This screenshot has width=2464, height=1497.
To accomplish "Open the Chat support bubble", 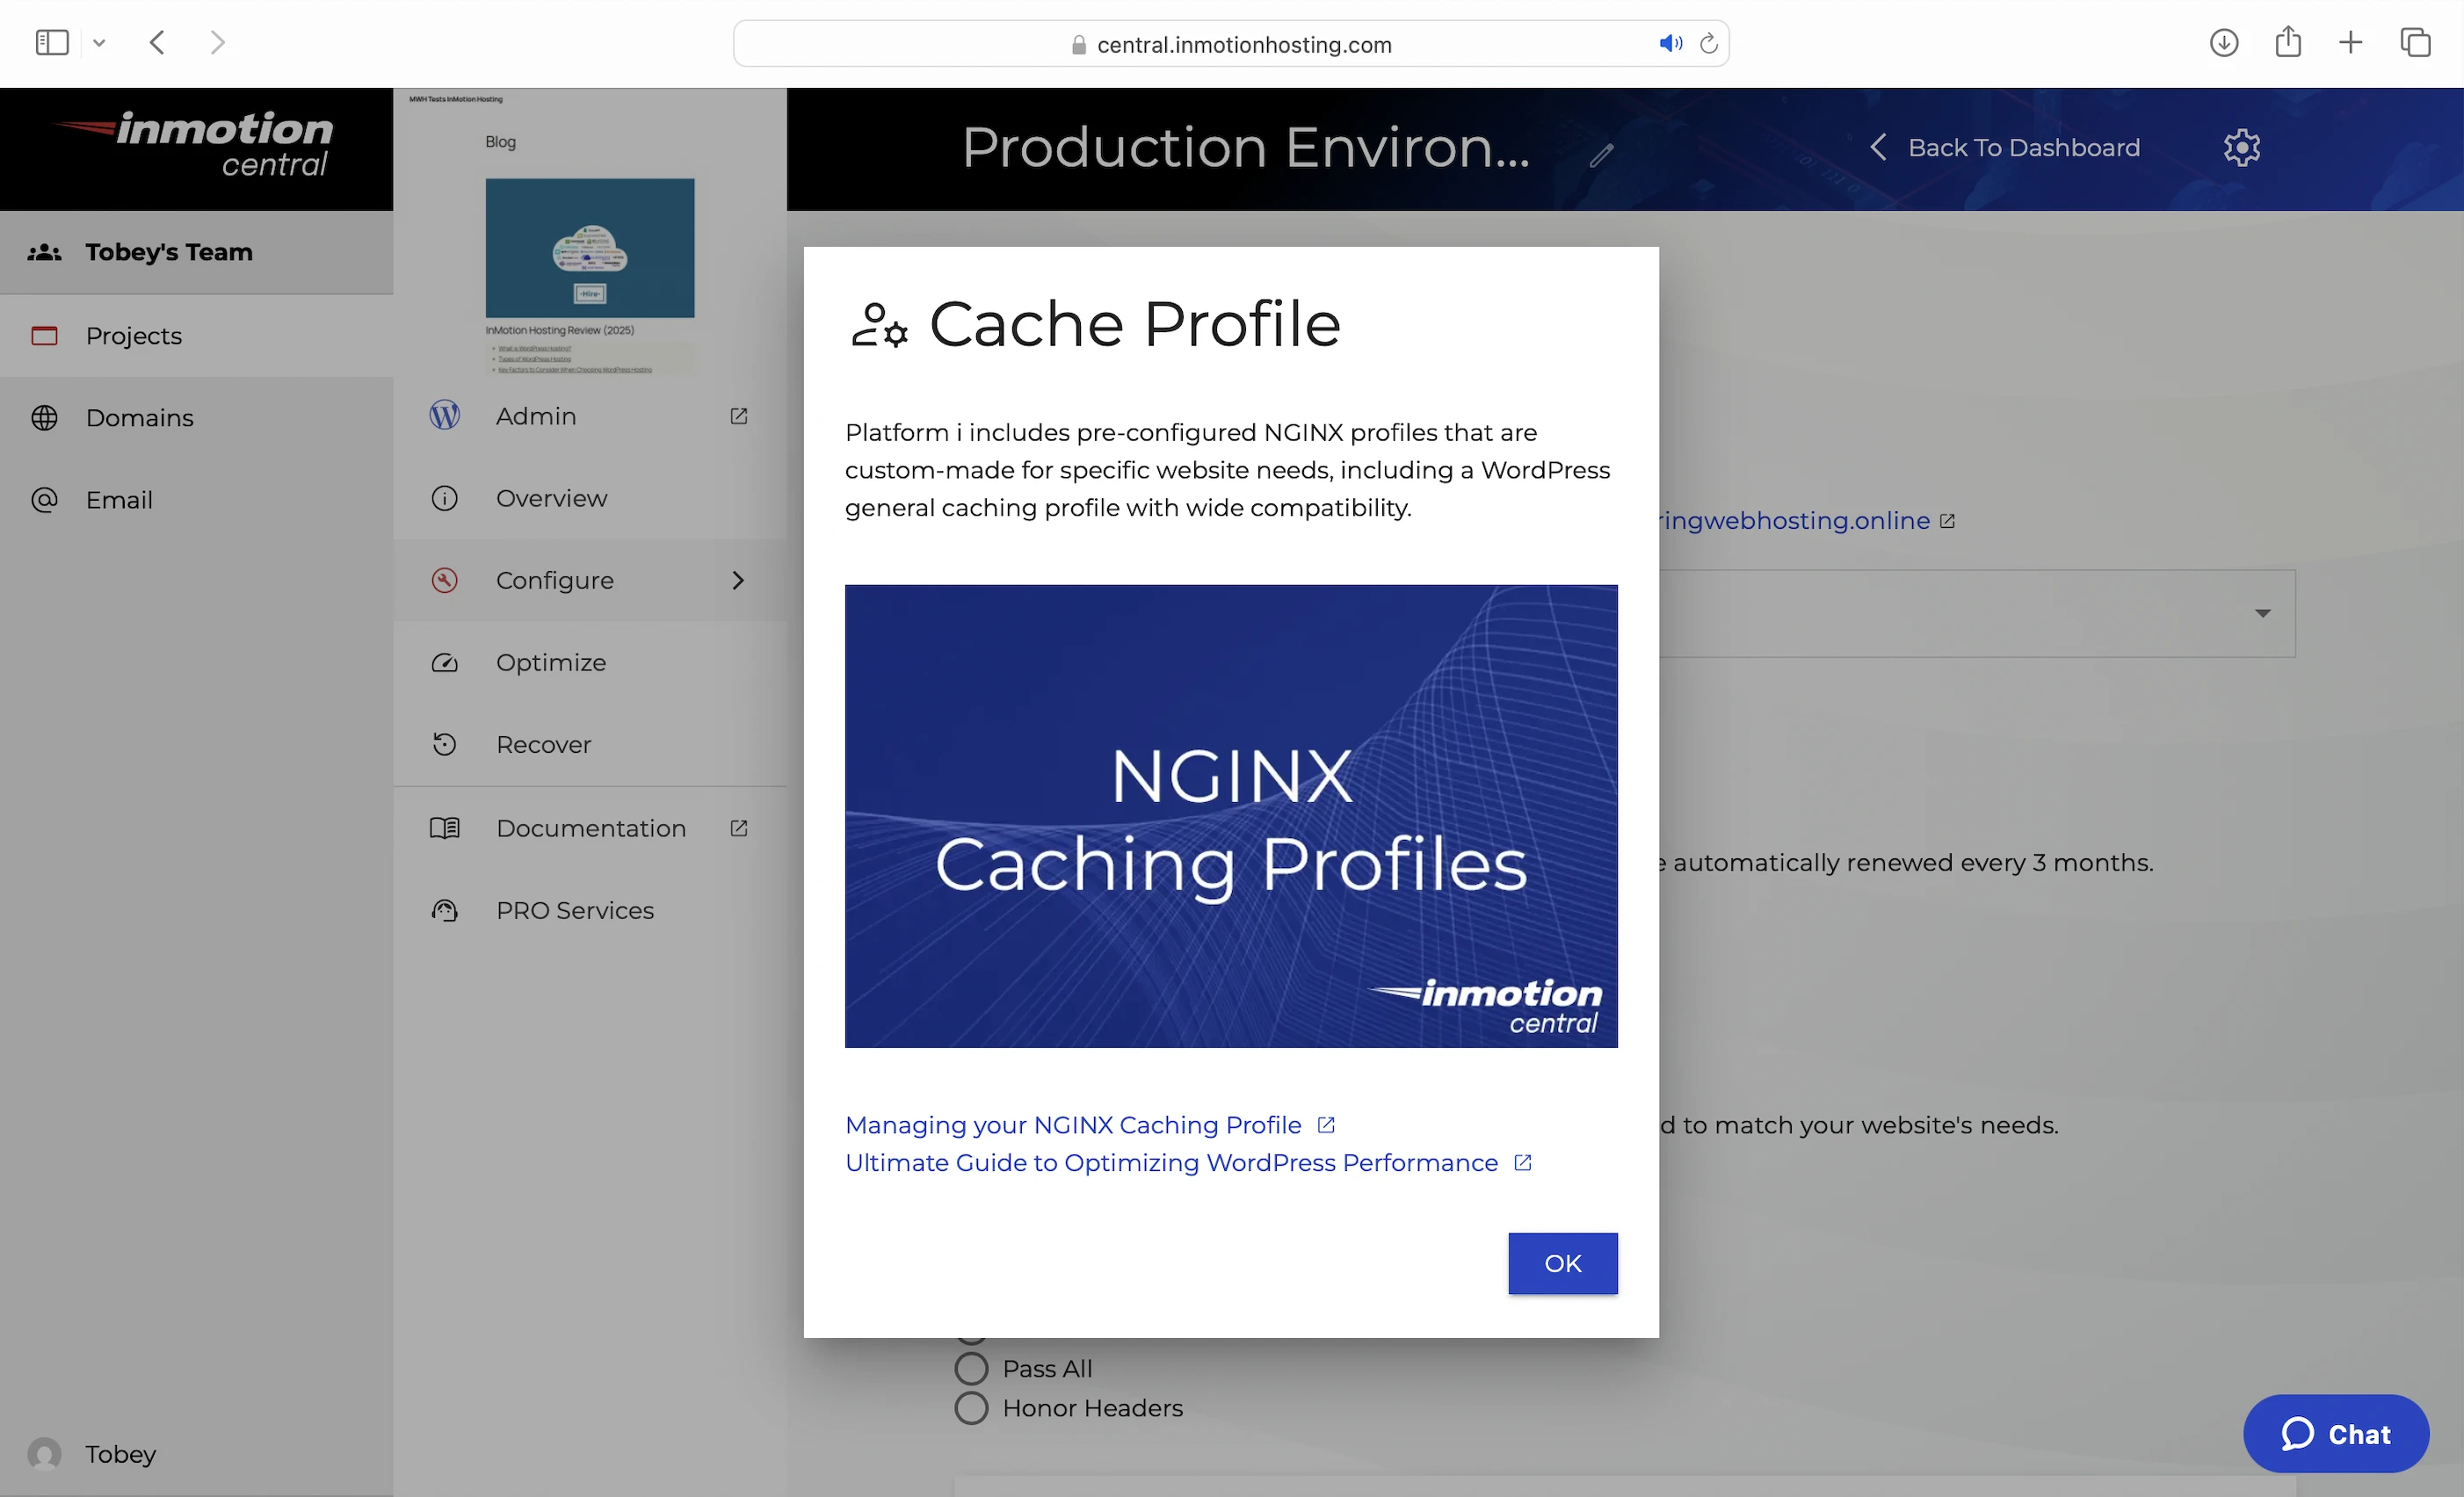I will coord(2335,1433).
